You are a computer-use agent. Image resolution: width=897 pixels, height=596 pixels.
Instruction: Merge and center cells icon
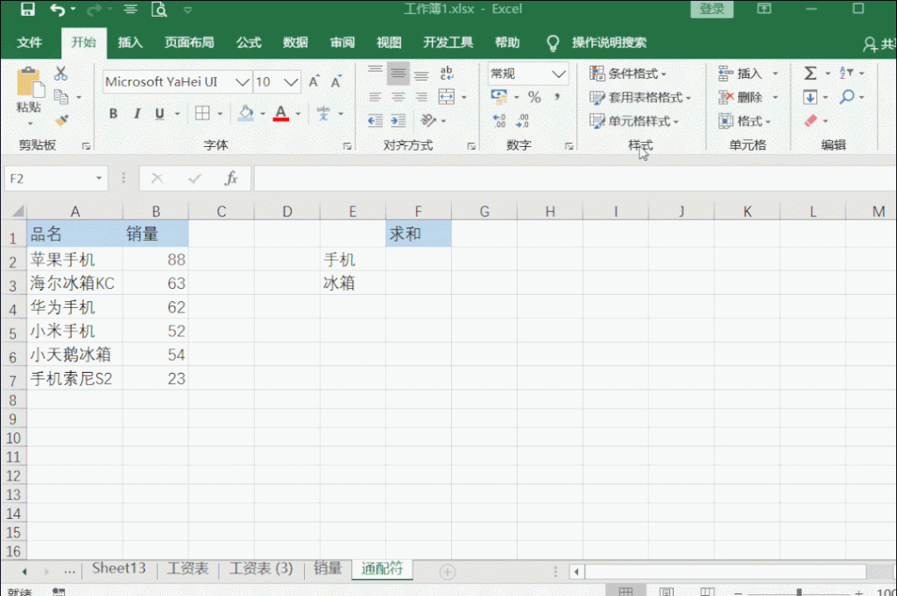pos(446,97)
